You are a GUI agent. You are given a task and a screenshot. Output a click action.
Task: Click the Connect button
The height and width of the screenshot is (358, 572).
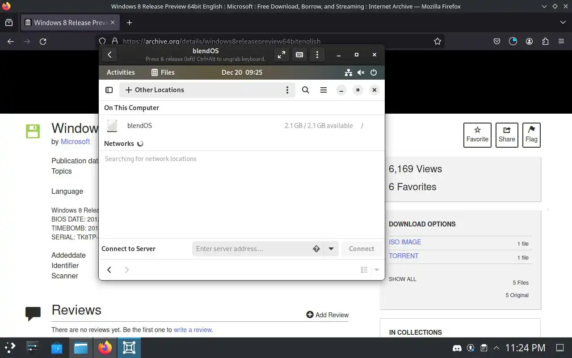tap(362, 249)
